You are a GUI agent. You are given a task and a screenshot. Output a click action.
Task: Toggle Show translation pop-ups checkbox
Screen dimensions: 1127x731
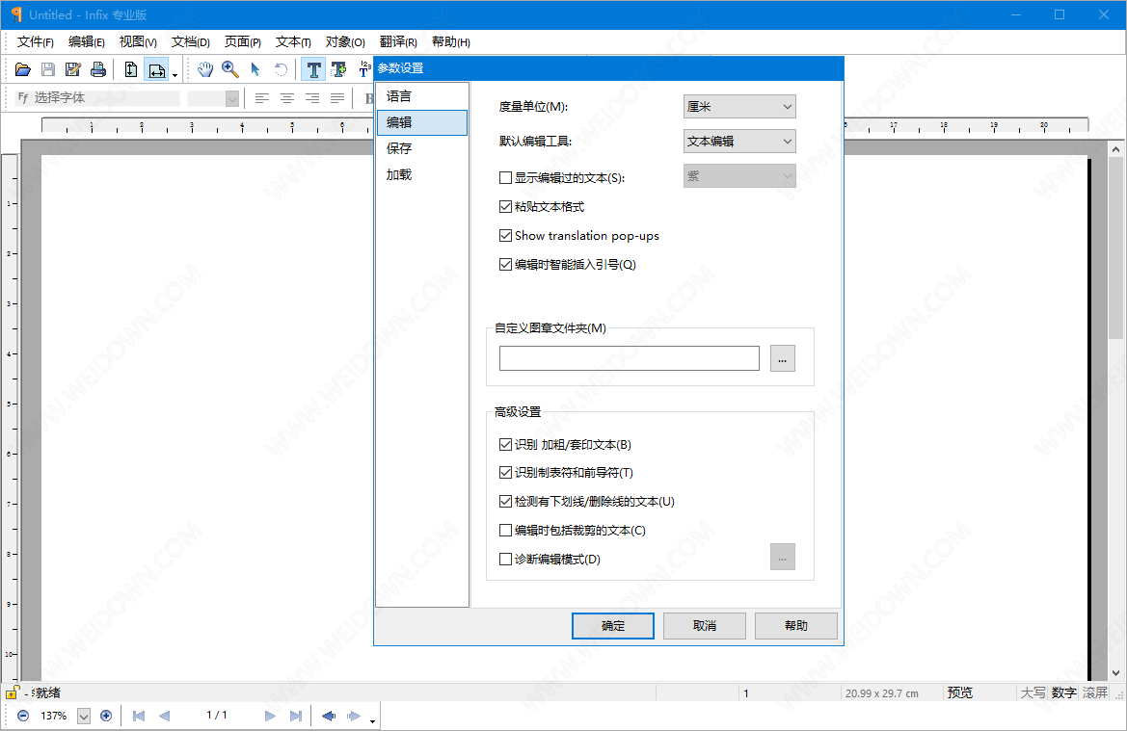tap(505, 236)
